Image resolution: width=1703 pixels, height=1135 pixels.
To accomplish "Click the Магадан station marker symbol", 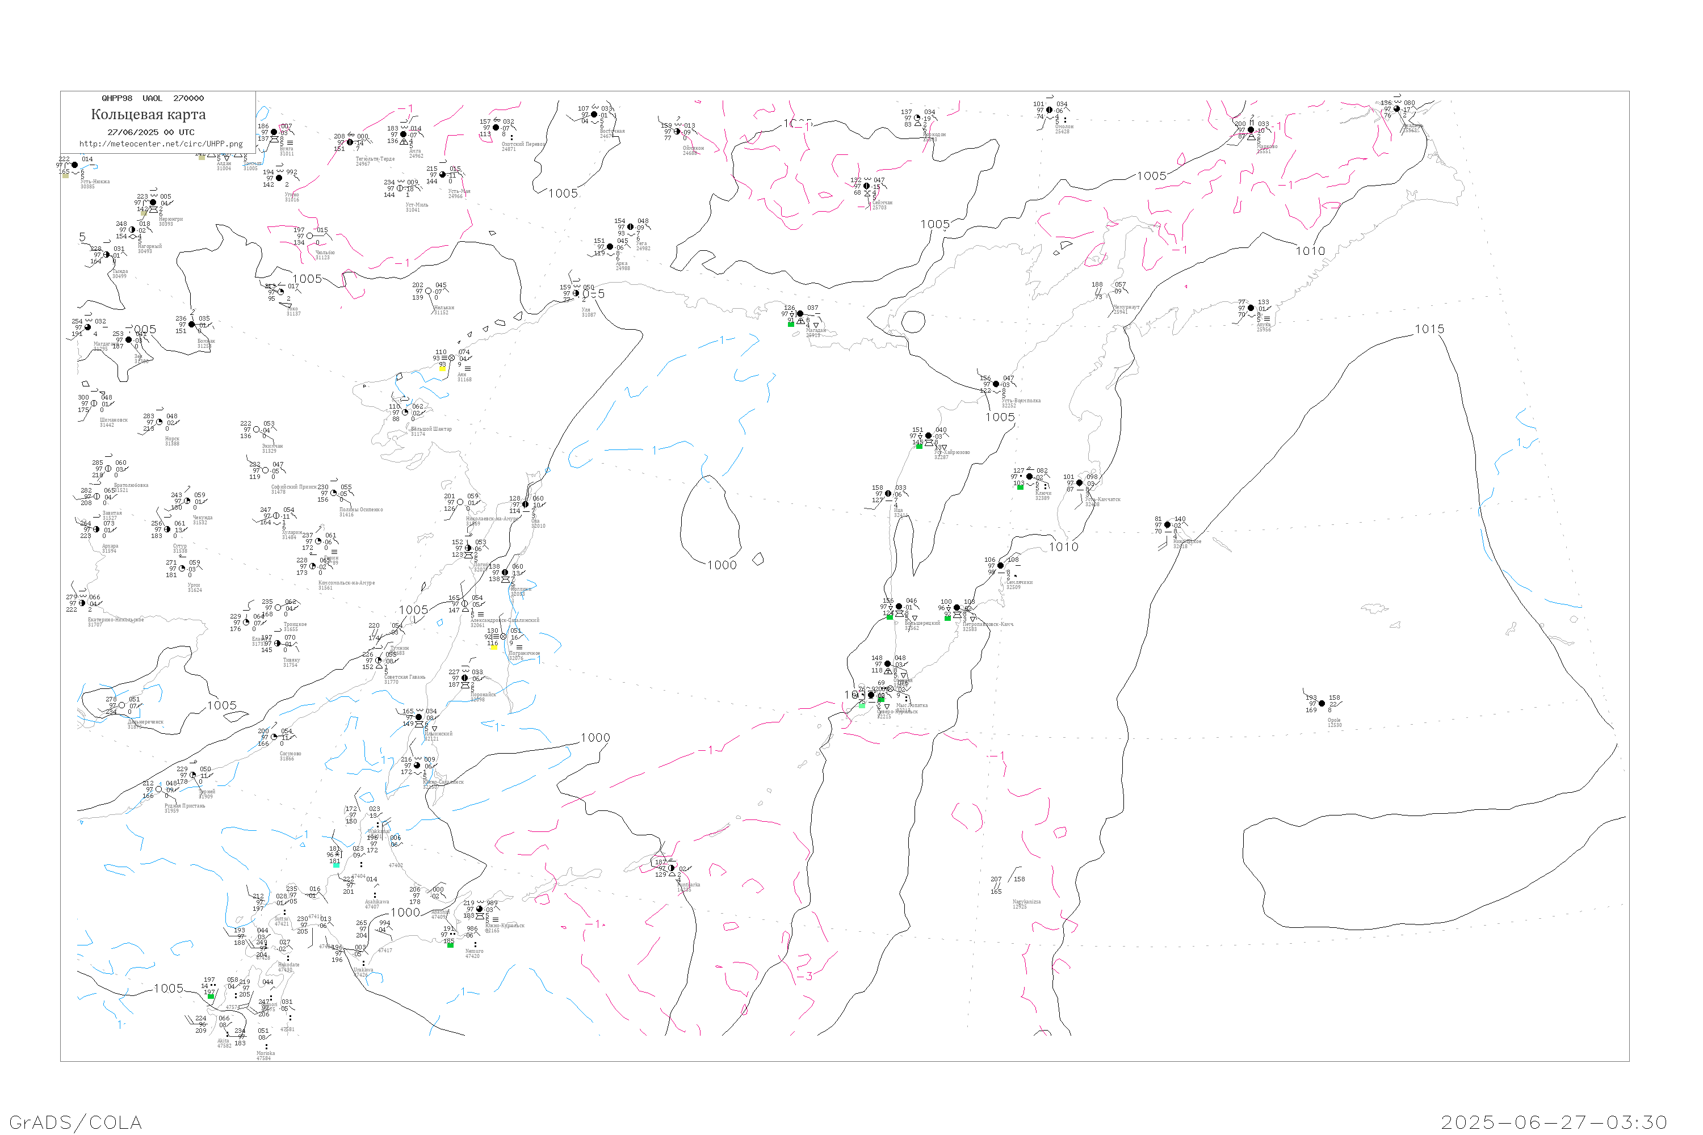I will coord(799,314).
